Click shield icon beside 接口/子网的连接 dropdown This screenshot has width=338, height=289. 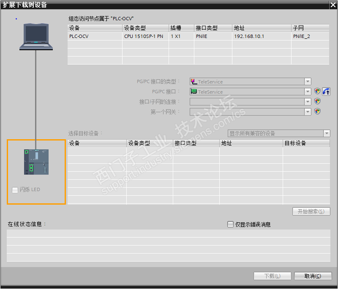pos(317,101)
